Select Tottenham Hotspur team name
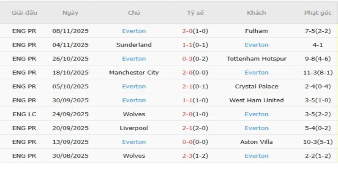The image size is (338, 169). (256, 59)
